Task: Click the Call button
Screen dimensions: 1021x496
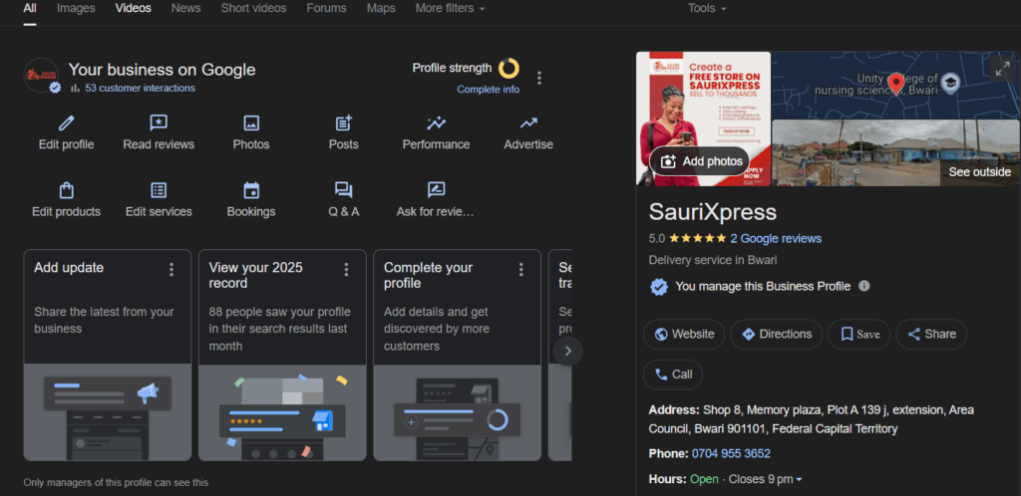Action: tap(673, 374)
